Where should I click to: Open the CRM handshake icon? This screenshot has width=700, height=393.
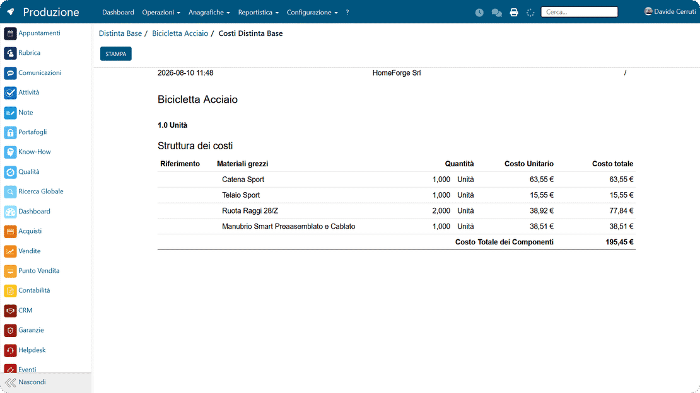tap(10, 311)
